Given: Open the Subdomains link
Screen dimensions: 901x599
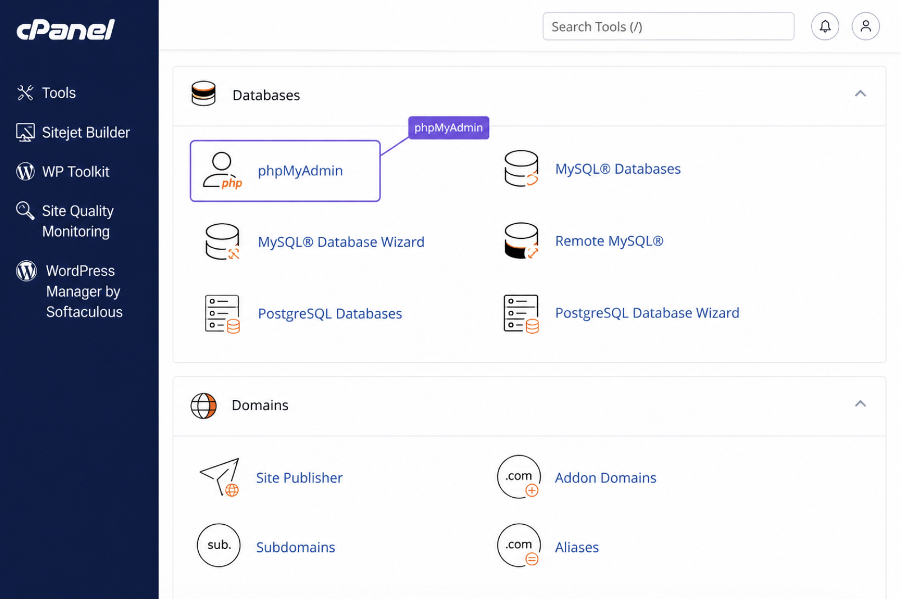Looking at the screenshot, I should pyautogui.click(x=296, y=547).
